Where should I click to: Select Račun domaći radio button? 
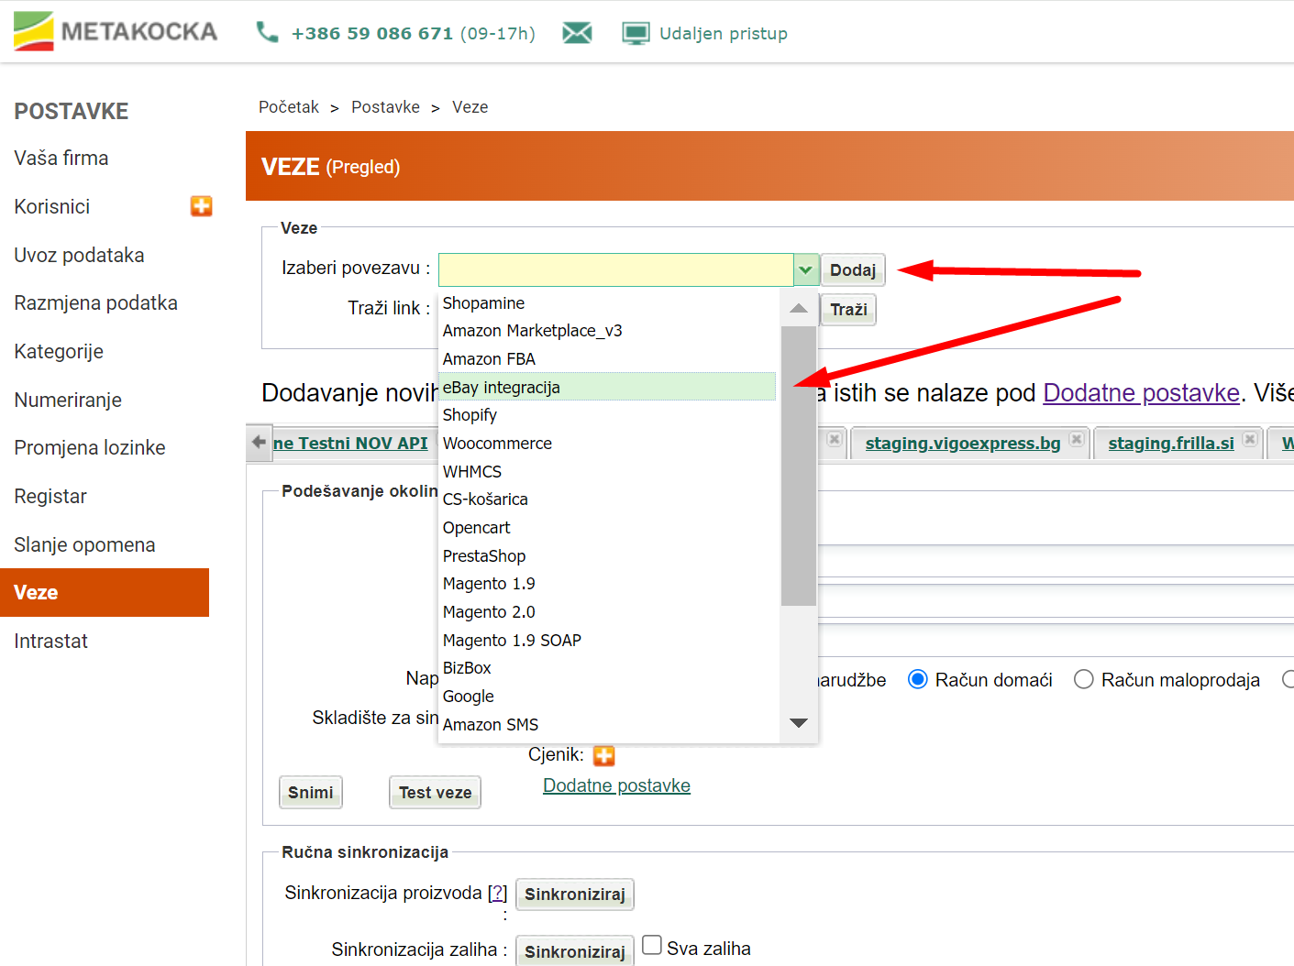(917, 679)
